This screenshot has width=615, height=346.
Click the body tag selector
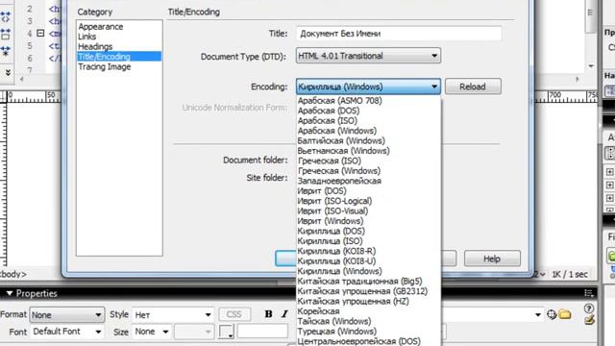click(13, 274)
